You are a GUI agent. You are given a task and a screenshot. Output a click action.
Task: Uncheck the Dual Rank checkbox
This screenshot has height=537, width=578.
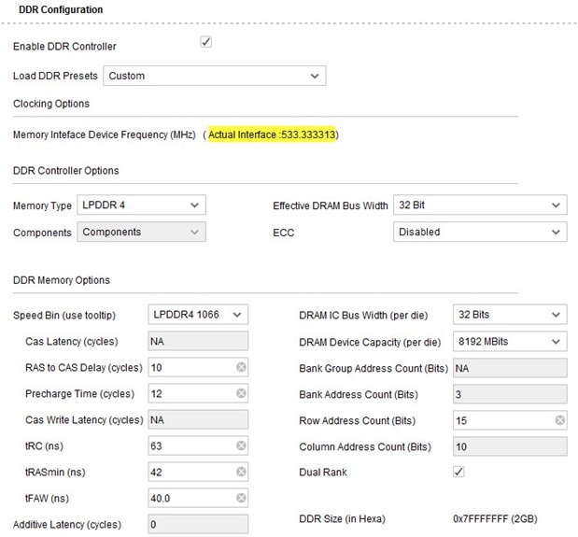(458, 473)
